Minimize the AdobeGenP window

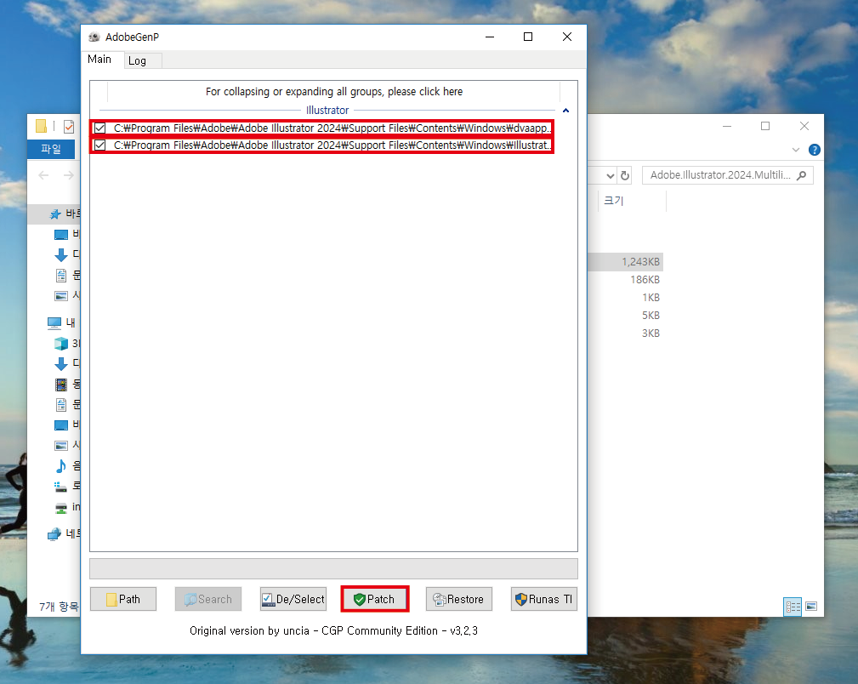coord(490,37)
